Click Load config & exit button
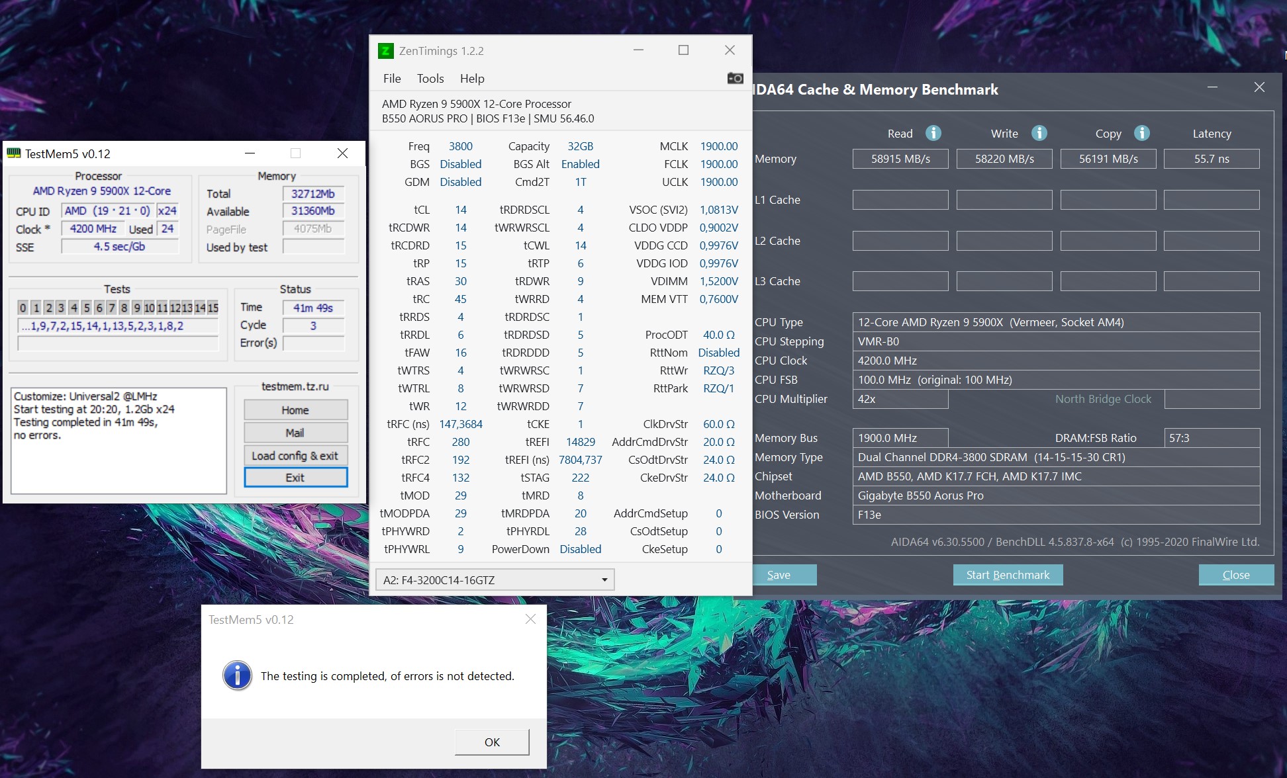 pyautogui.click(x=295, y=456)
